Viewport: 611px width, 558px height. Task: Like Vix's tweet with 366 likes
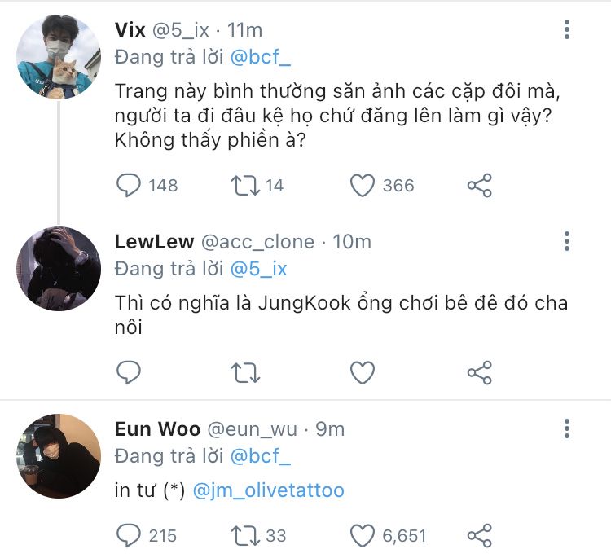[363, 186]
